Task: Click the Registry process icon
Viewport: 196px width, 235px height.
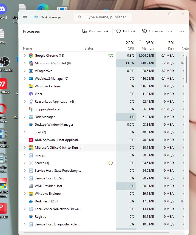Action: pyautogui.click(x=31, y=217)
